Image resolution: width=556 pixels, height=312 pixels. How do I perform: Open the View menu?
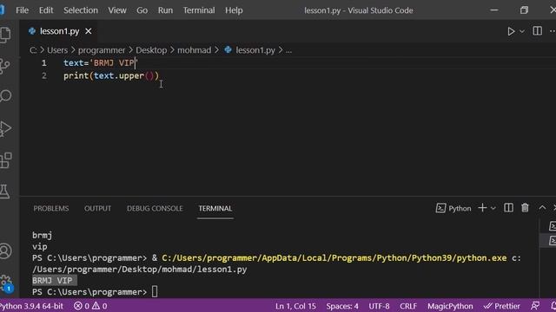coord(117,10)
